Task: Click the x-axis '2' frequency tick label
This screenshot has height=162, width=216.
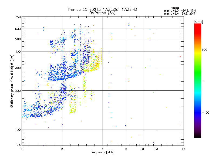Action: (62, 149)
